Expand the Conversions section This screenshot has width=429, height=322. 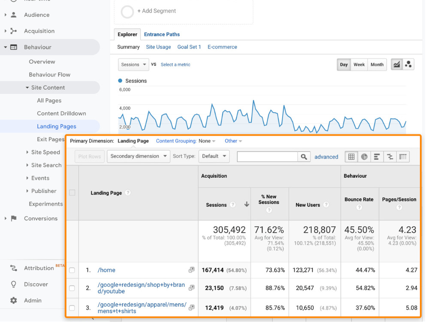click(6, 218)
